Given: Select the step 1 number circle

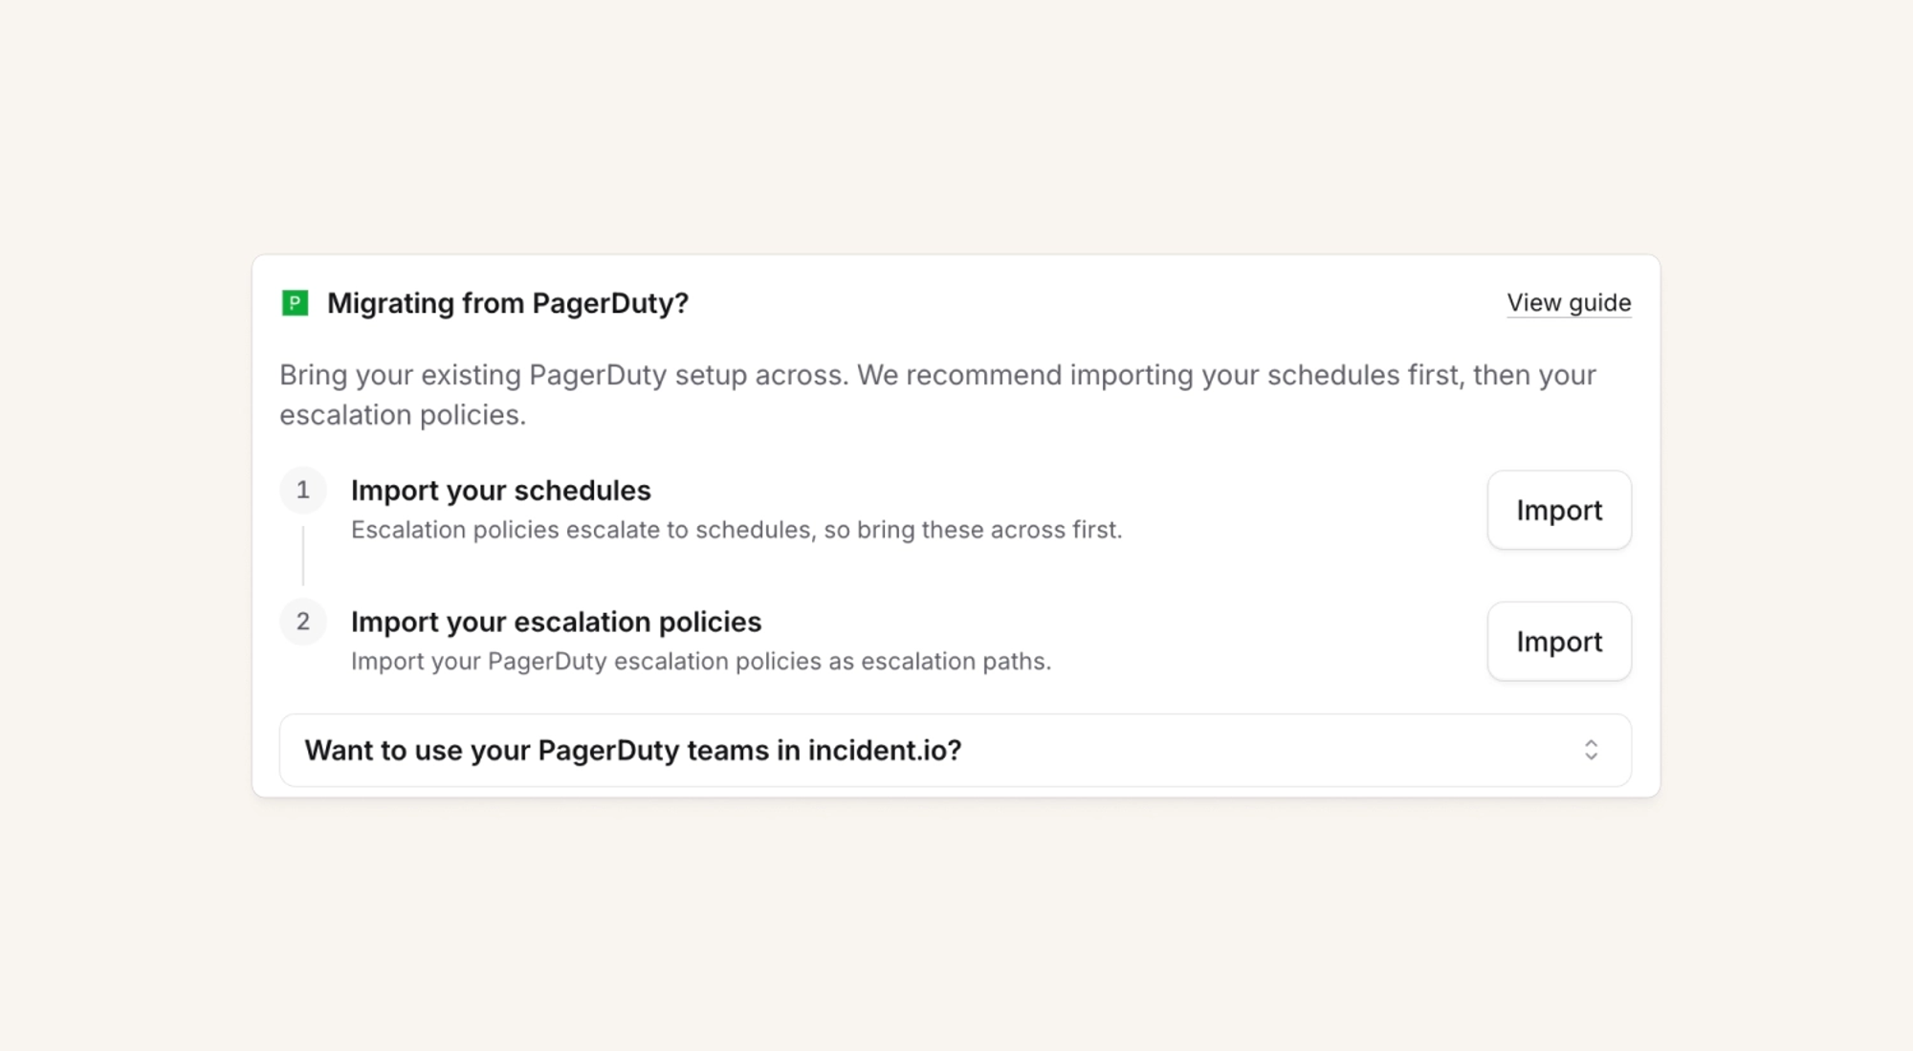Looking at the screenshot, I should tap(303, 491).
